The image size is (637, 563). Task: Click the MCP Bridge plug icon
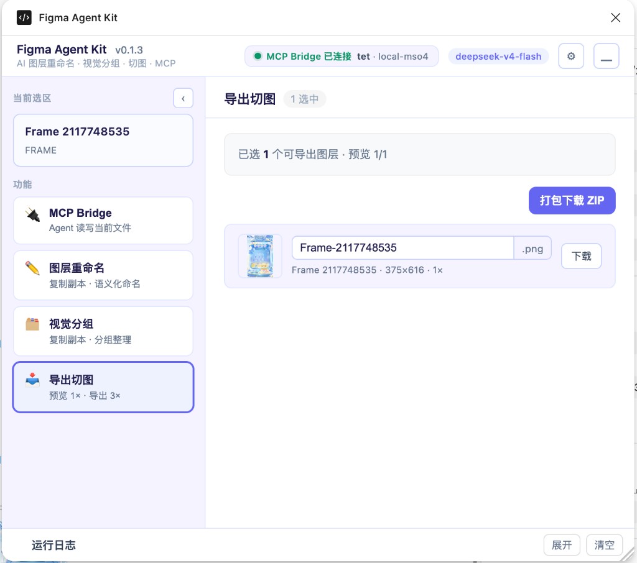point(32,215)
